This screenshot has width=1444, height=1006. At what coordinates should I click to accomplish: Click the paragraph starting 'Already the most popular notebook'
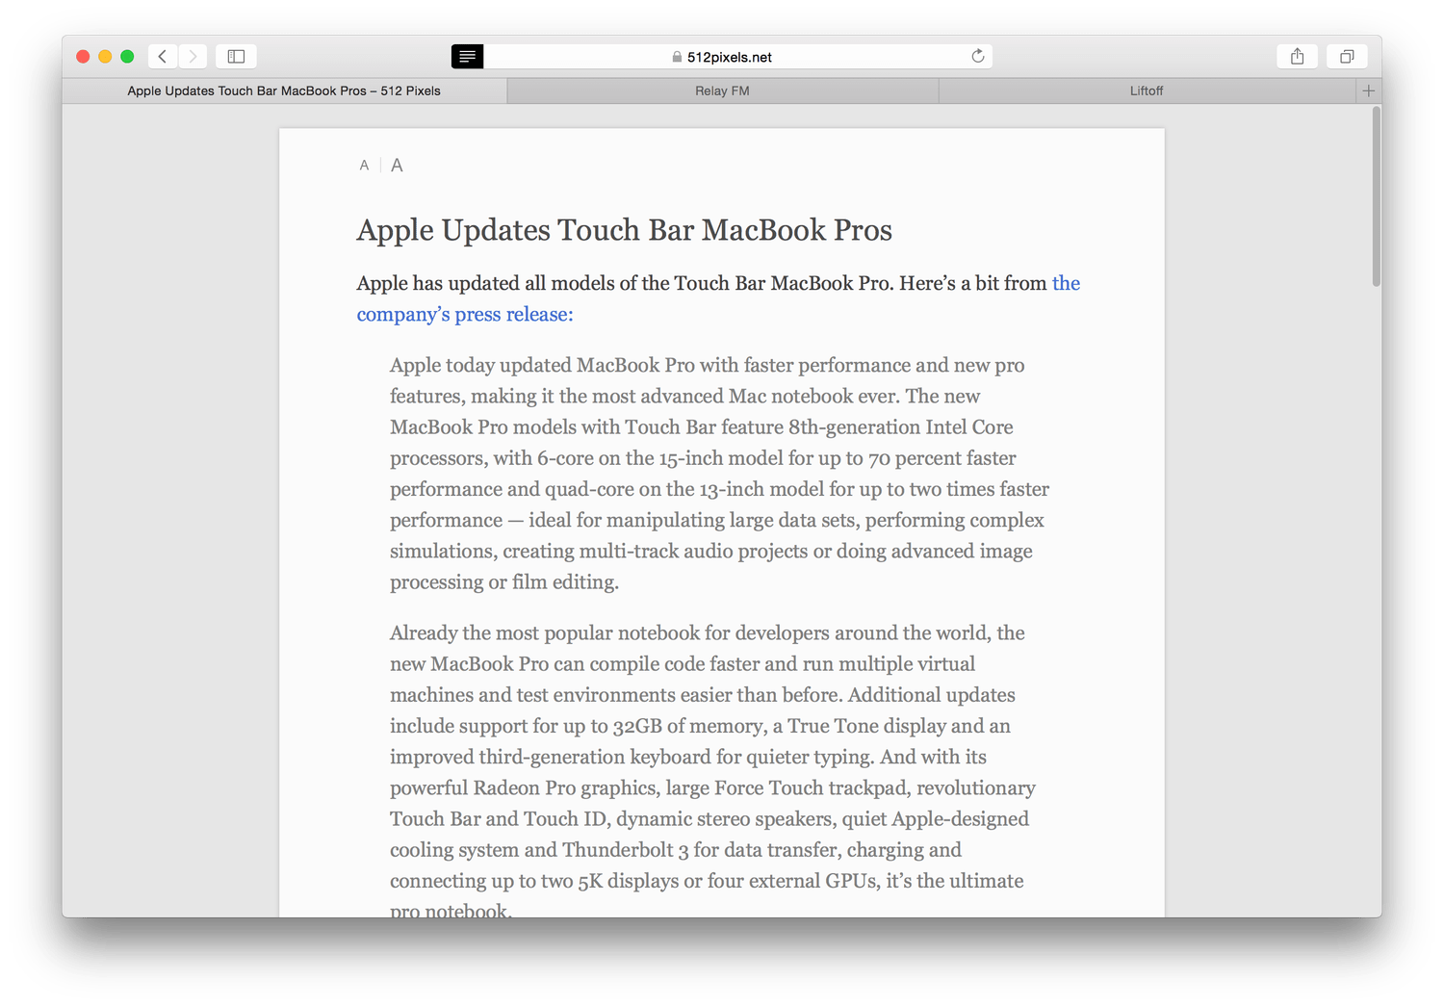[x=712, y=772]
